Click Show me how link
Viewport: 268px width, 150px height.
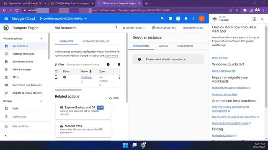(220, 58)
